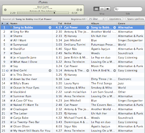
Task: Uncheck Sing for Me checkbox
Action: coord(11,32)
